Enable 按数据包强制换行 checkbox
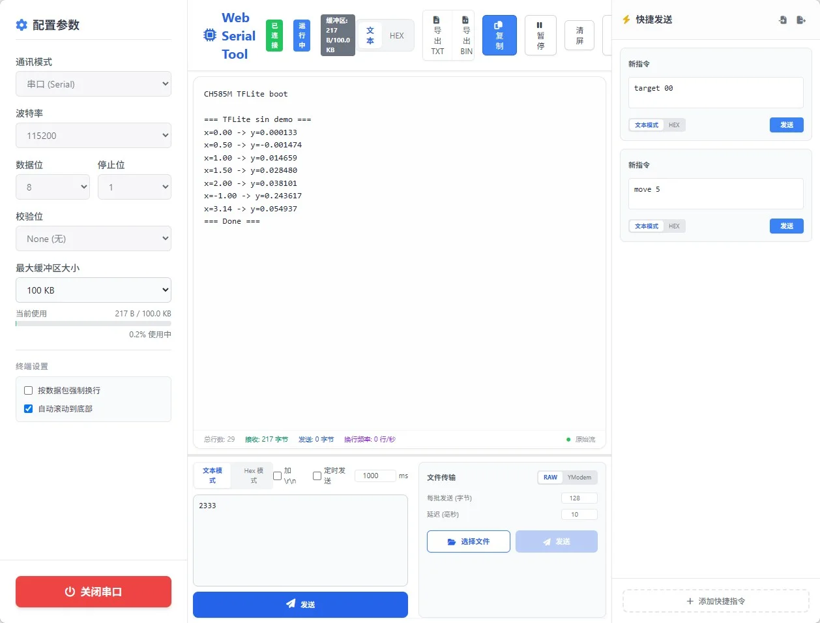Screen dimensions: 820x623 [x=28, y=390]
